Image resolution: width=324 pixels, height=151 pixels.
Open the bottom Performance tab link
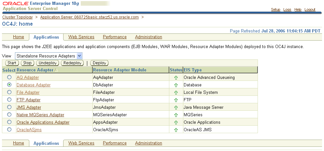(115, 143)
